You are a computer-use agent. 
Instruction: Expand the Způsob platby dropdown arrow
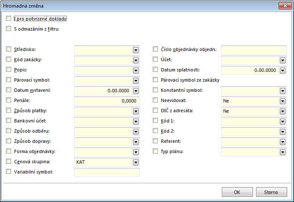point(136,111)
